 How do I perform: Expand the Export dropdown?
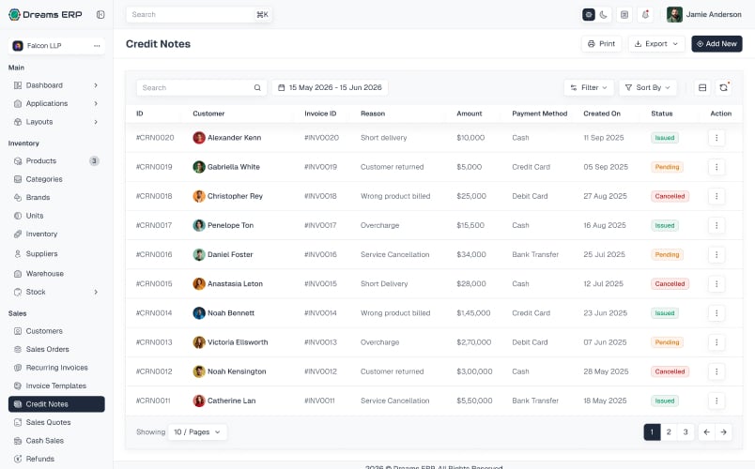656,44
